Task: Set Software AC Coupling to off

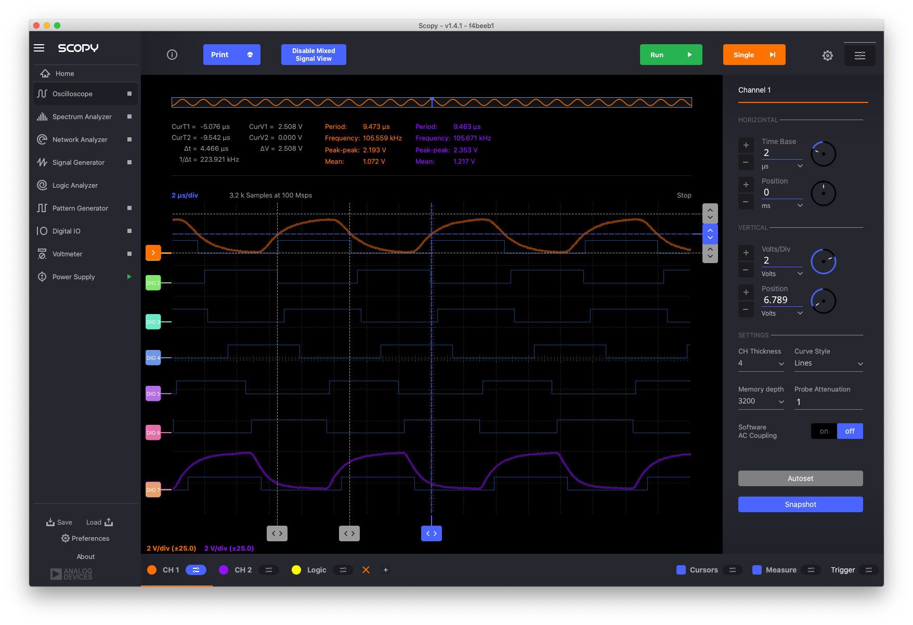Action: (x=850, y=431)
